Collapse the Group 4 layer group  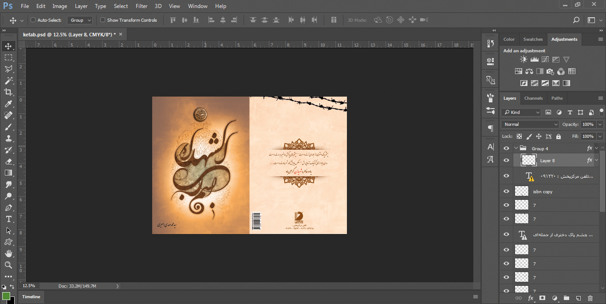(516, 148)
